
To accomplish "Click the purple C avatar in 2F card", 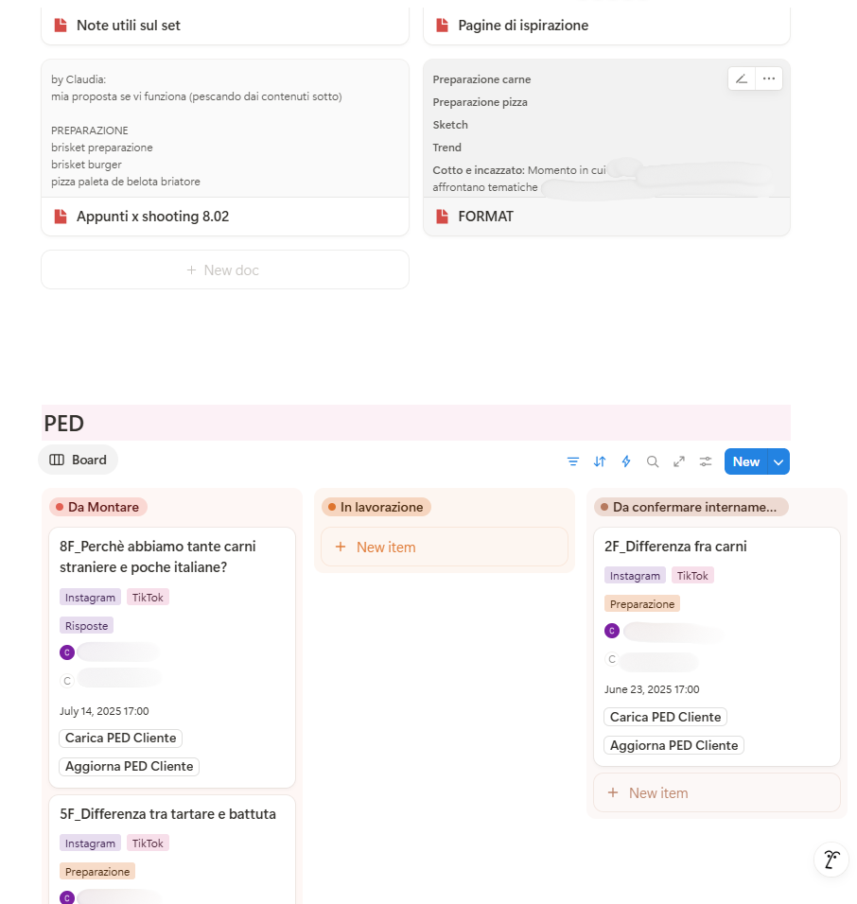I will click(612, 631).
